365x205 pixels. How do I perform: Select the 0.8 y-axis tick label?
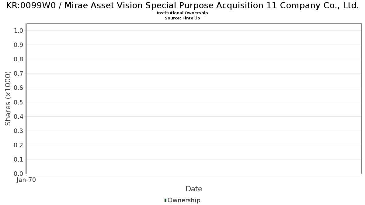point(19,59)
